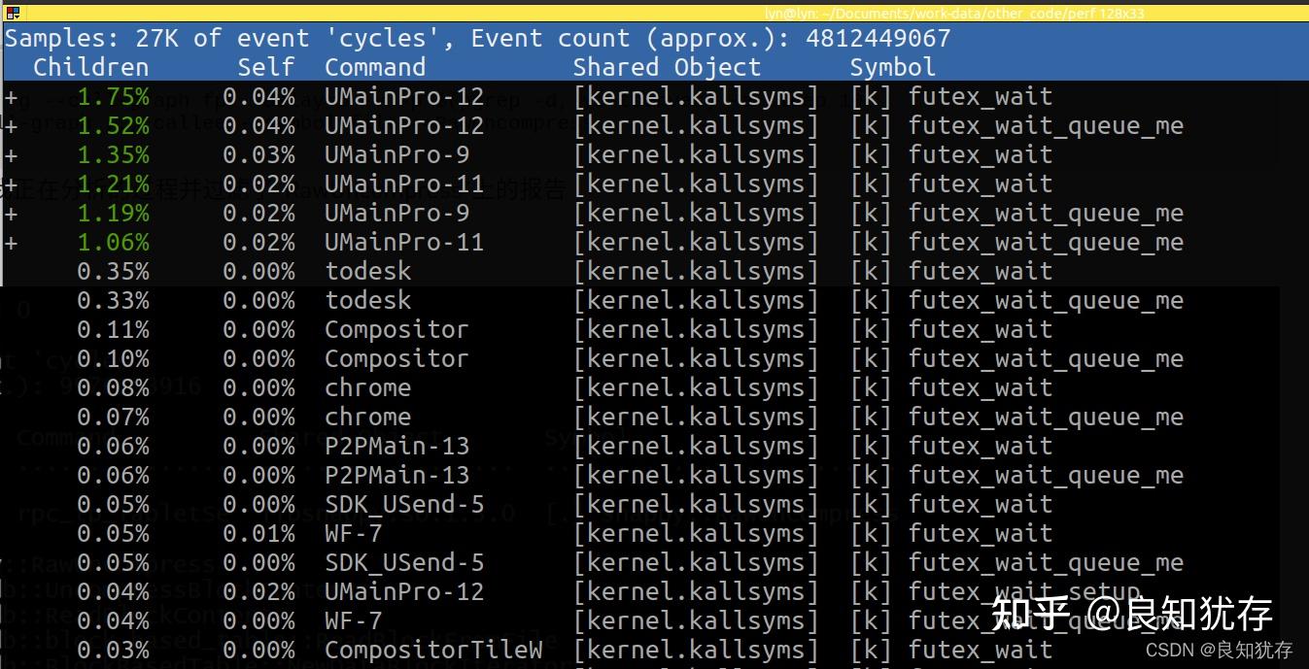Select the P2PMain-13 futex_wait_queue_me row
1309x669 pixels.
coord(583,476)
